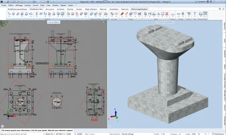Expand dropdown under the measure ruler icon
The width and height of the screenshot is (226, 135).
point(172,16)
